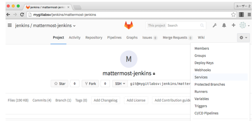Toggle the settings gear dropdown

tap(243, 38)
